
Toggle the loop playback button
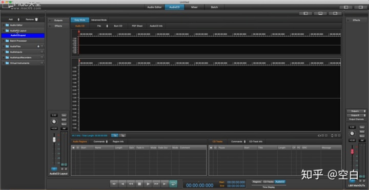point(173,184)
